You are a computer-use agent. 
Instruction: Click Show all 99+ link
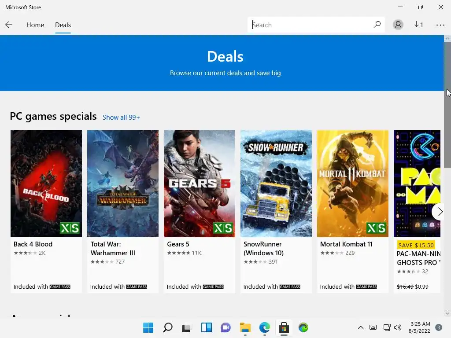[x=121, y=117]
